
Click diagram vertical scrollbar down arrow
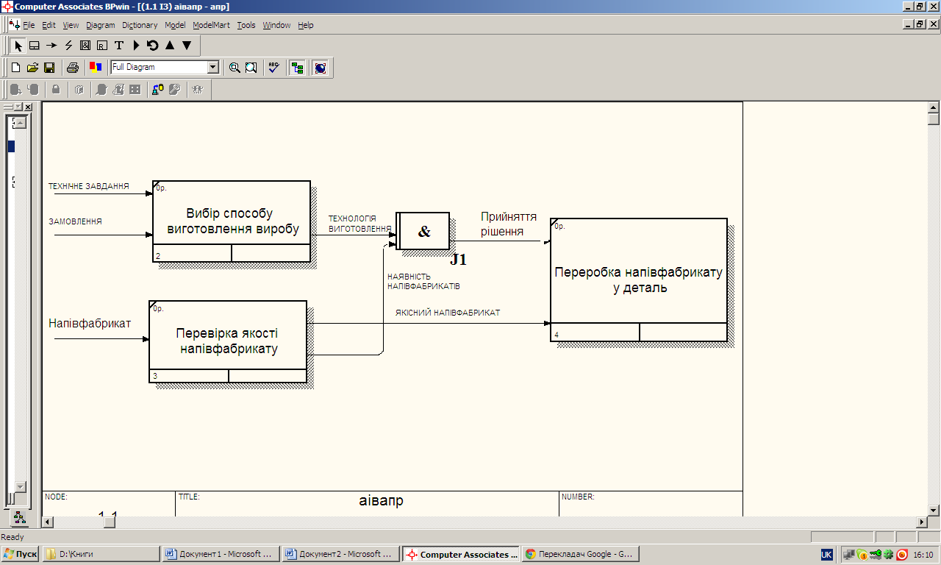tap(934, 510)
